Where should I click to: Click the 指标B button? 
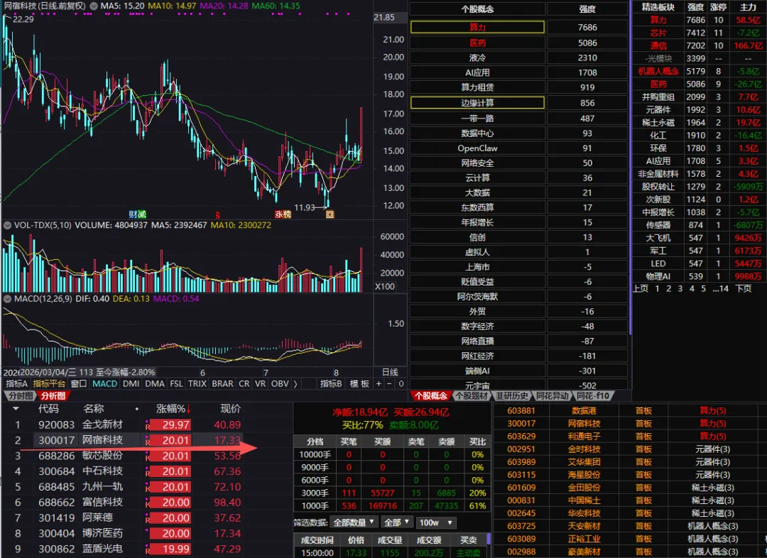pos(331,384)
